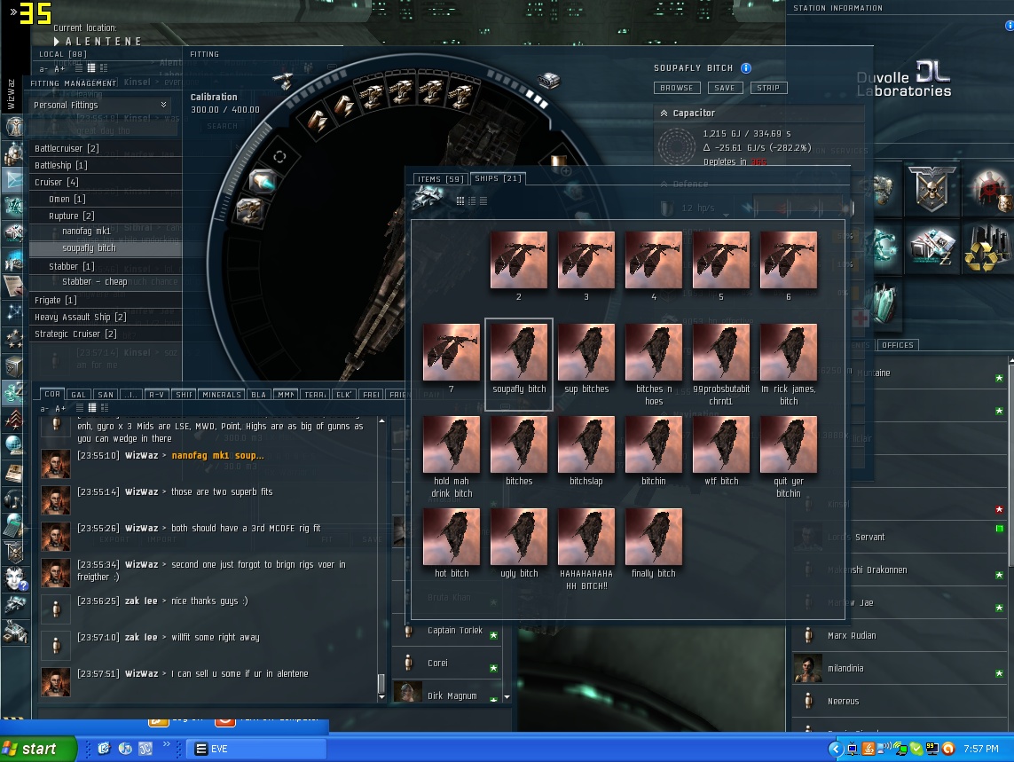Click the circular arrows slot icon in fitting wheel

[279, 156]
